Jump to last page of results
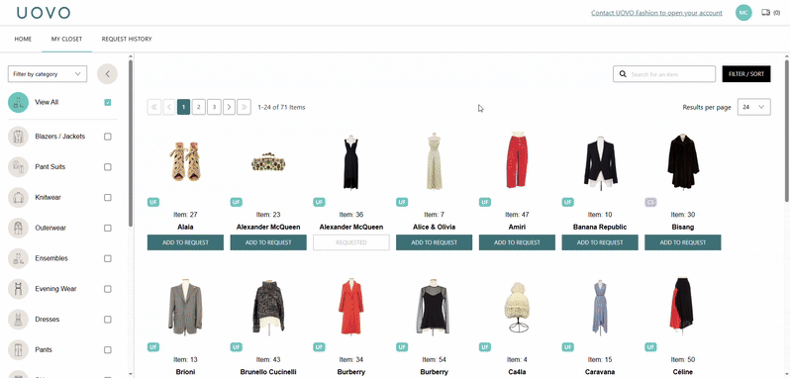 coord(245,107)
